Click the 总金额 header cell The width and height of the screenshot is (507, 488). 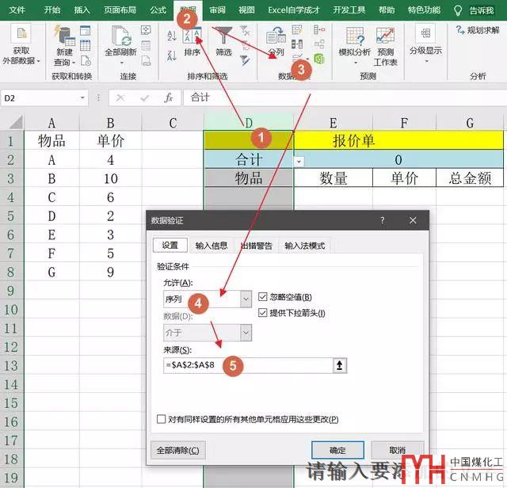click(470, 178)
